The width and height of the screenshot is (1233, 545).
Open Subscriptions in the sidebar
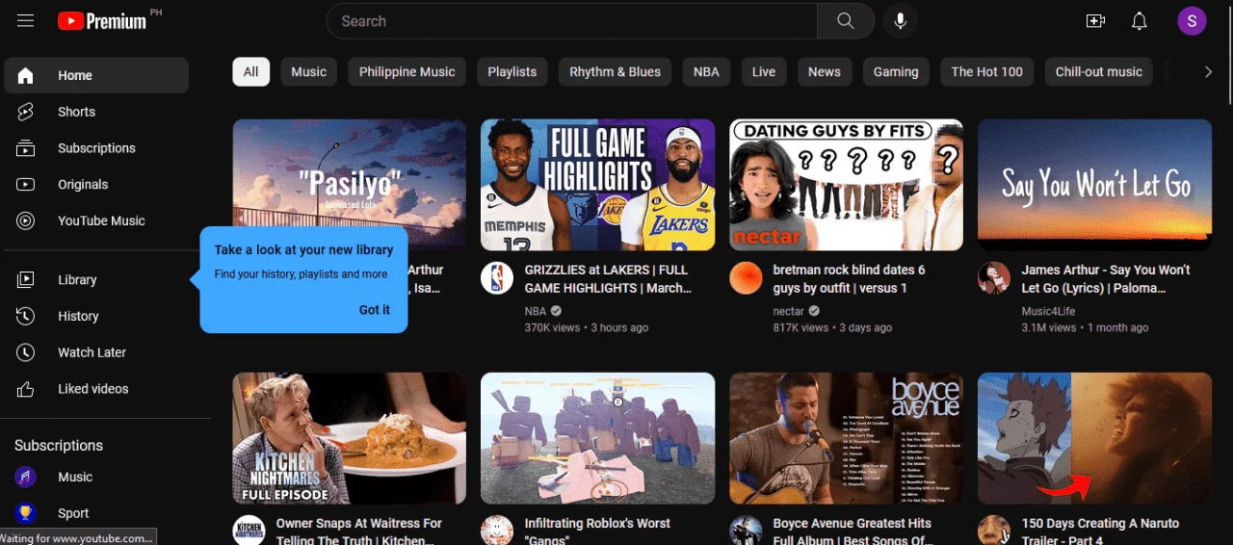[x=96, y=148]
